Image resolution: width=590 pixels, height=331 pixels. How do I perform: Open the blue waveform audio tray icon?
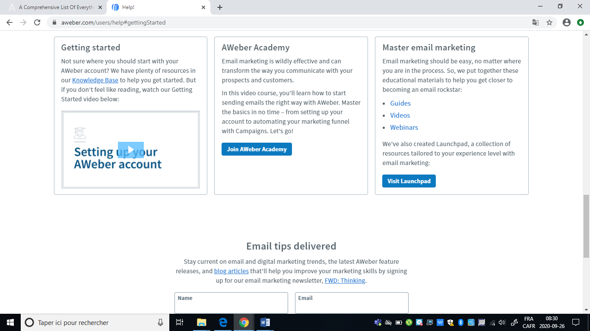tap(440, 322)
